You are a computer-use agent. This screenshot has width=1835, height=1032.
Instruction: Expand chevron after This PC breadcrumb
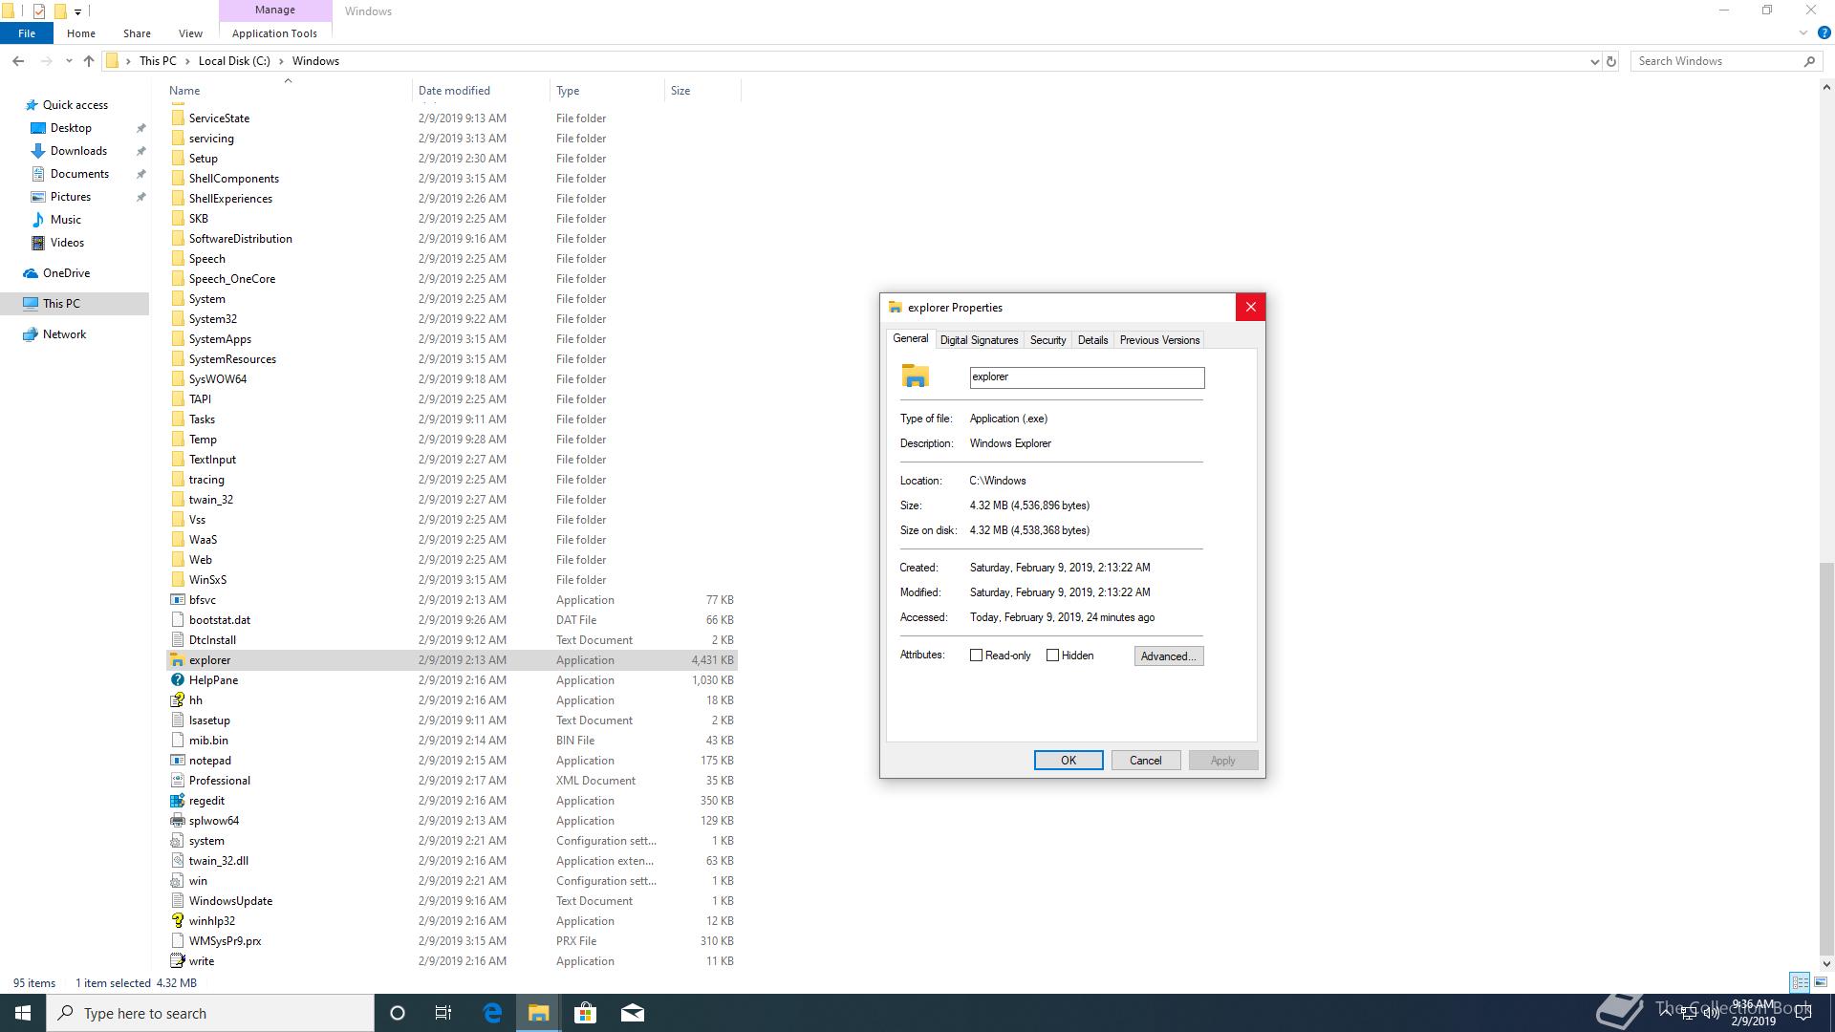pyautogui.click(x=187, y=61)
